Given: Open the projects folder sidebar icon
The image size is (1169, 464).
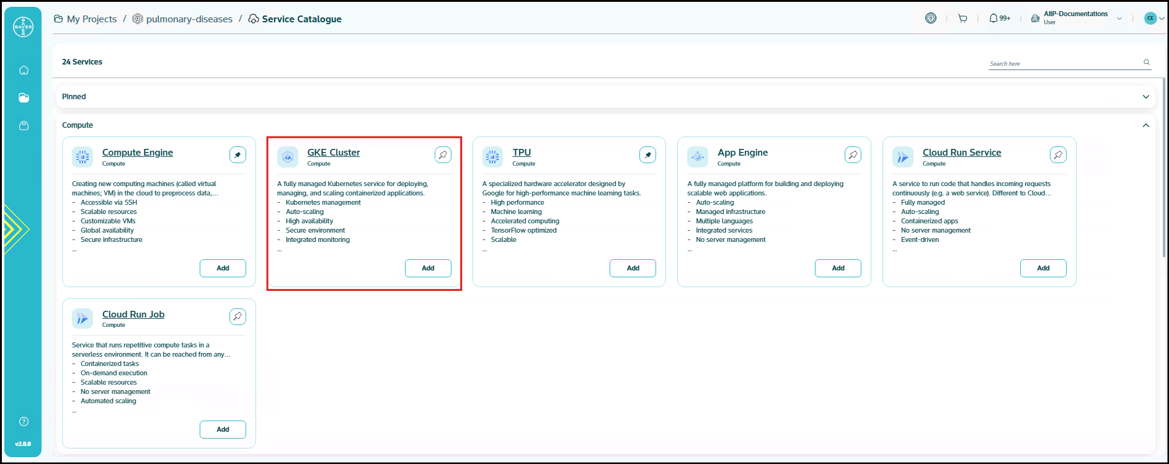Looking at the screenshot, I should [x=24, y=97].
